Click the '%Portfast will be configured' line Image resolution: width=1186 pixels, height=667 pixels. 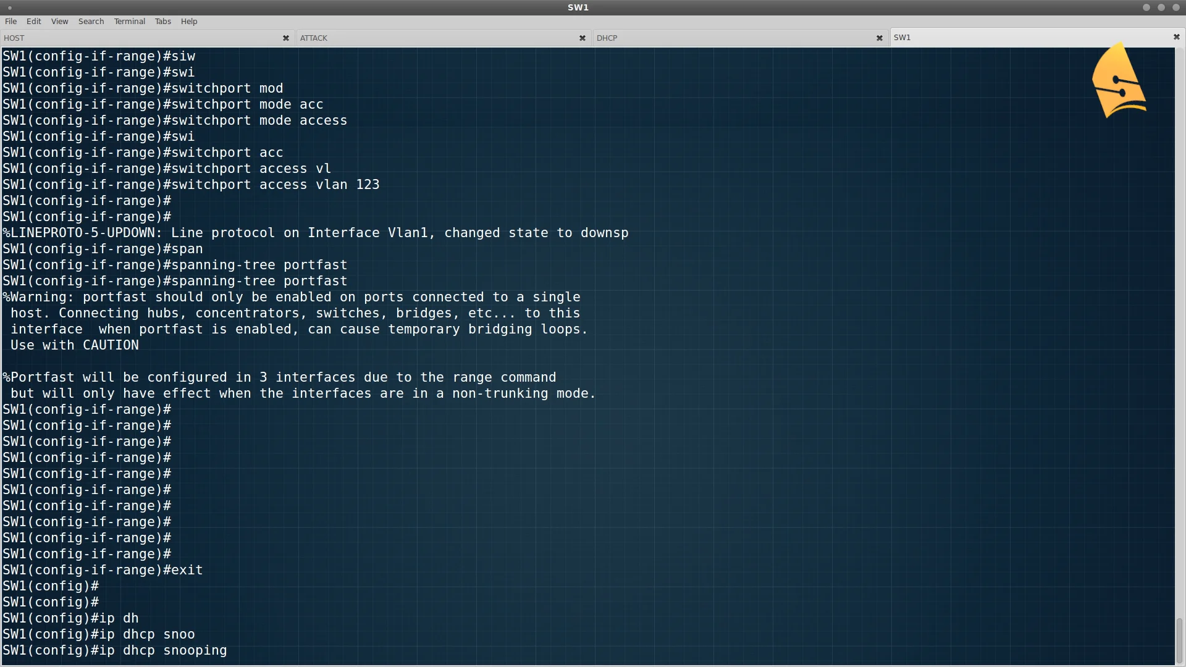click(279, 377)
